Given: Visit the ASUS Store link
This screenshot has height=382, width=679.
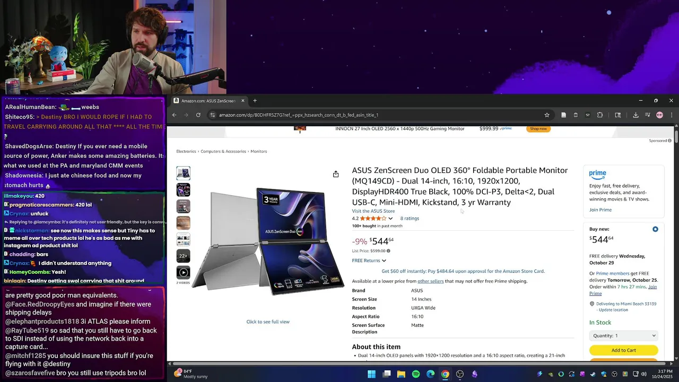Looking at the screenshot, I should click(x=373, y=211).
